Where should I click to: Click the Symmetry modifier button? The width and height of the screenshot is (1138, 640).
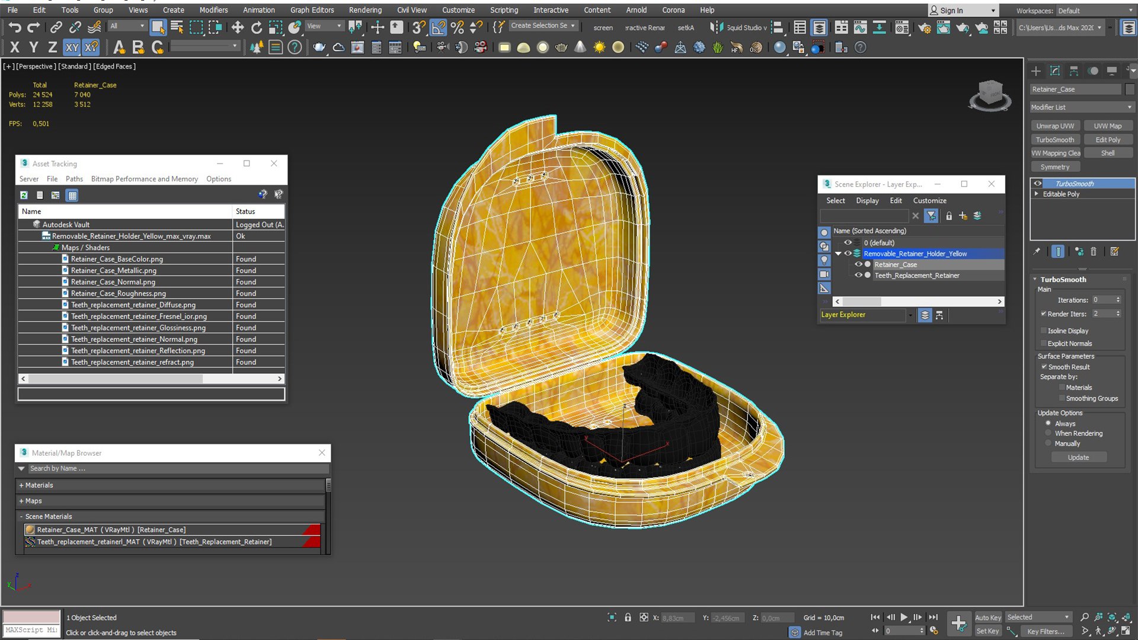click(x=1055, y=167)
